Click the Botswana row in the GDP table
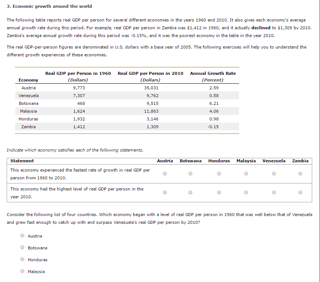The image size is (320, 282). (29, 103)
